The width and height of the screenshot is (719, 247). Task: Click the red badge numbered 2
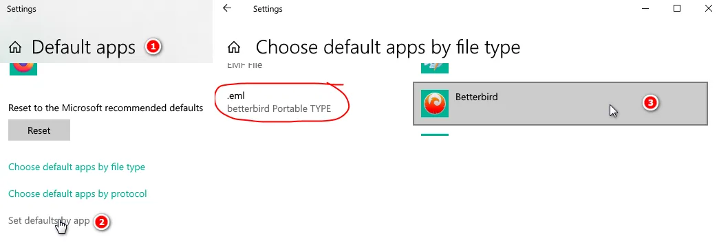[x=101, y=222]
